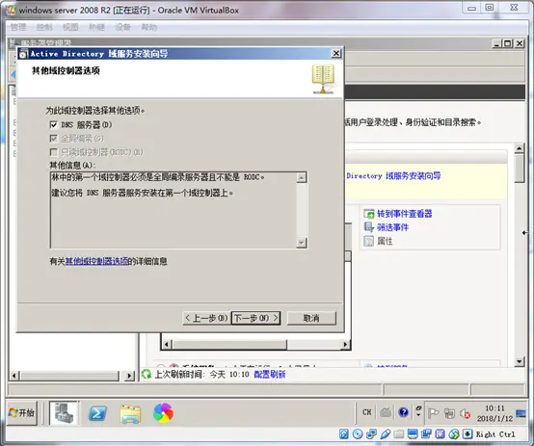Toggle the DNS server checkbox
Screen dimensions: 534x446
click(53, 125)
